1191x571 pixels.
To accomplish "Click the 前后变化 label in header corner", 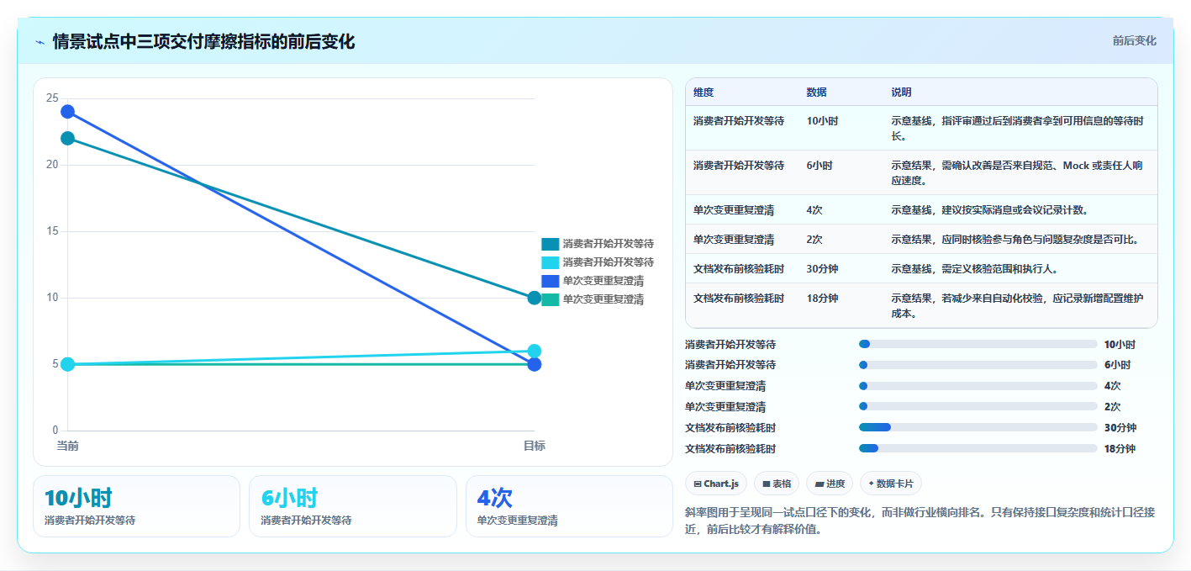I will pos(1134,40).
